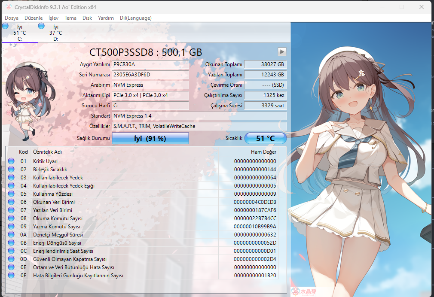
Task: Open the Dil(Language) menu
Action: 136,18
